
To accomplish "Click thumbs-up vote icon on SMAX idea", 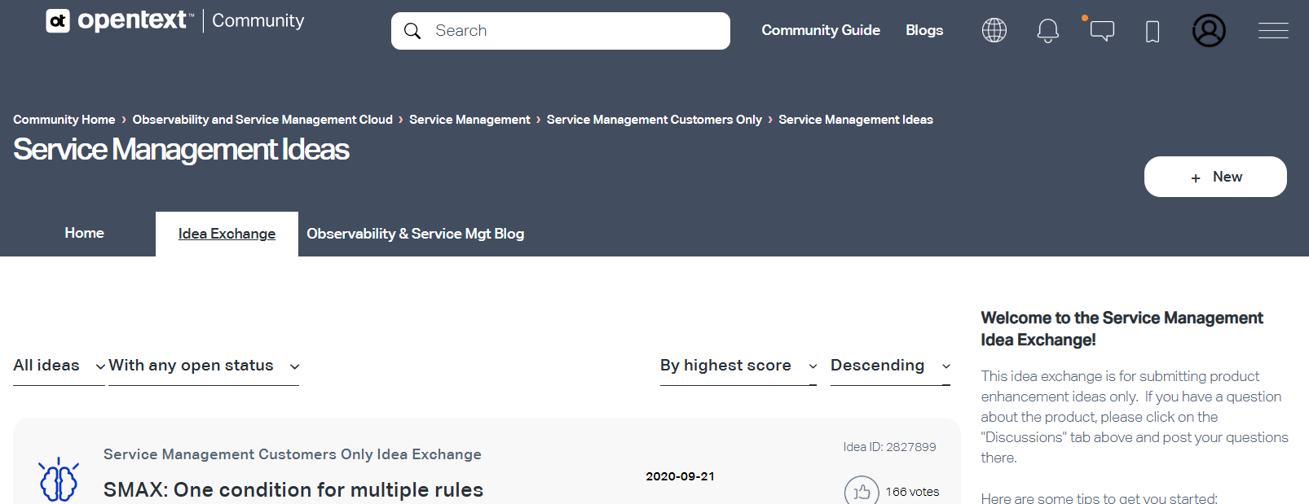I will pyautogui.click(x=862, y=491).
